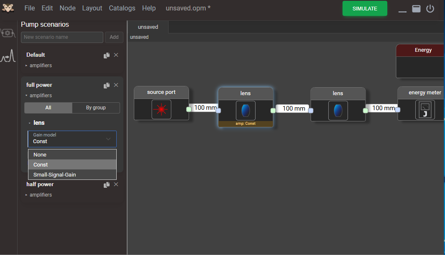Expand amplifiers under Default scenario
The width and height of the screenshot is (445, 255).
38,66
